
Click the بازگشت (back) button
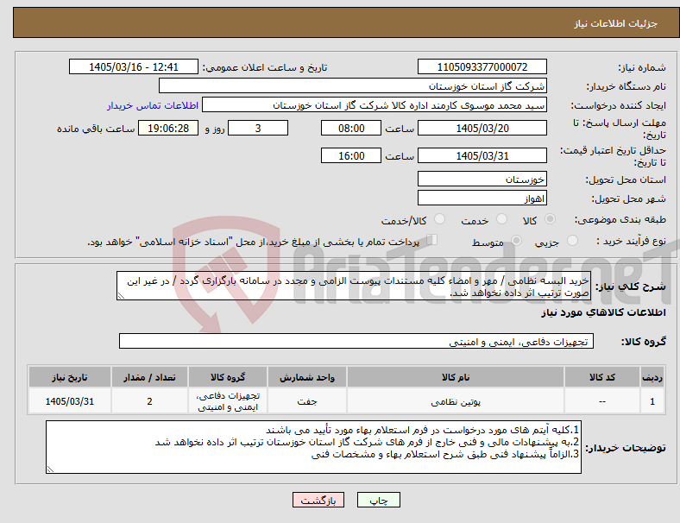coord(318,500)
